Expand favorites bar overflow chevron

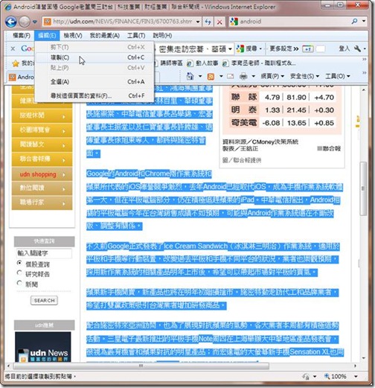[364, 60]
